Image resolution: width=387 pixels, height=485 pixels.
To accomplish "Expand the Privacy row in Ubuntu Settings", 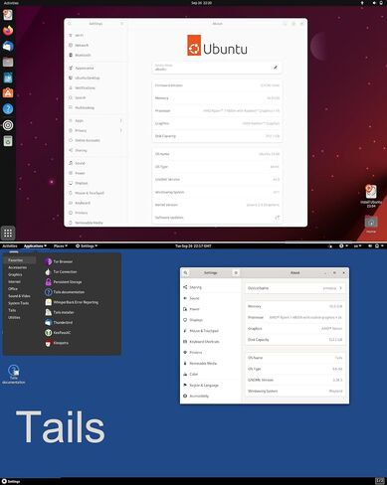I will click(97, 130).
